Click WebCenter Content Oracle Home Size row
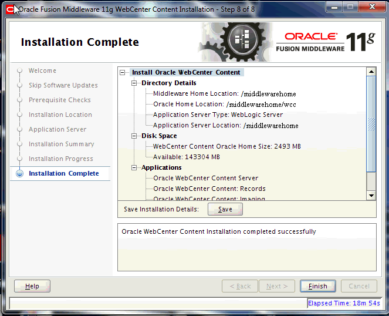This screenshot has height=316, width=389. tap(226, 146)
